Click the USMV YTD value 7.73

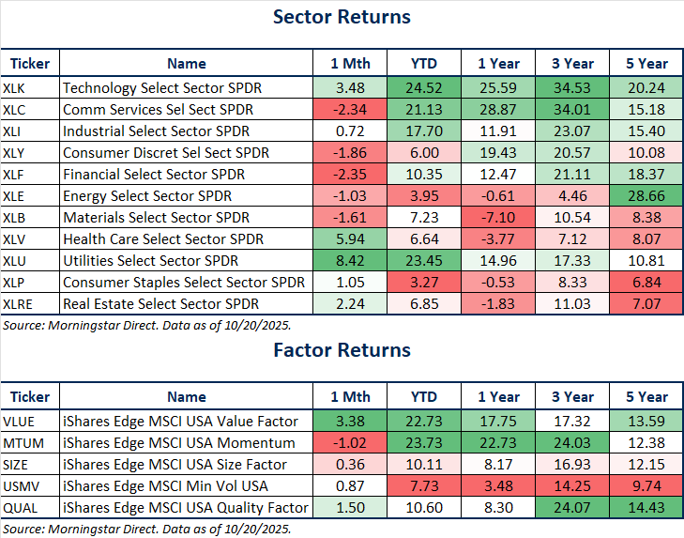(x=426, y=486)
